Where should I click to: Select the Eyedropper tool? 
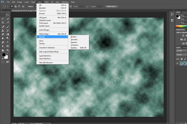click(7, 22)
